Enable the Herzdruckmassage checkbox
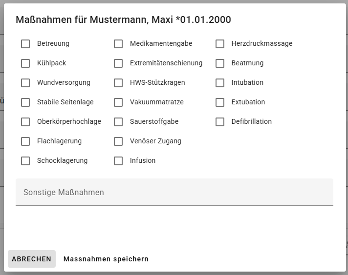This screenshot has height=275, width=348. point(220,44)
